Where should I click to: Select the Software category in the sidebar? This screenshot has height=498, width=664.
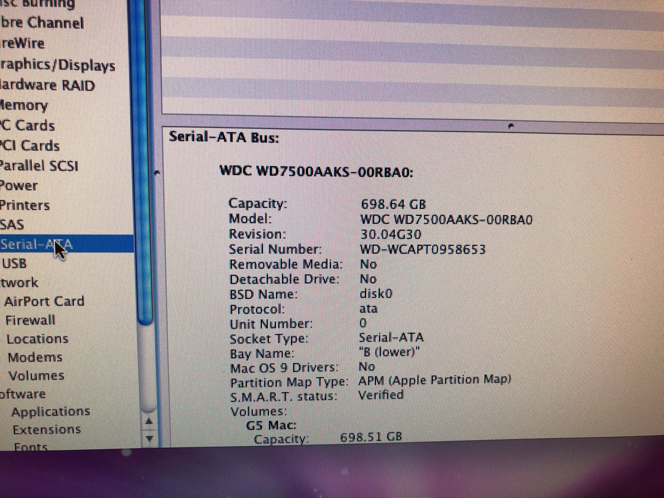click(23, 394)
